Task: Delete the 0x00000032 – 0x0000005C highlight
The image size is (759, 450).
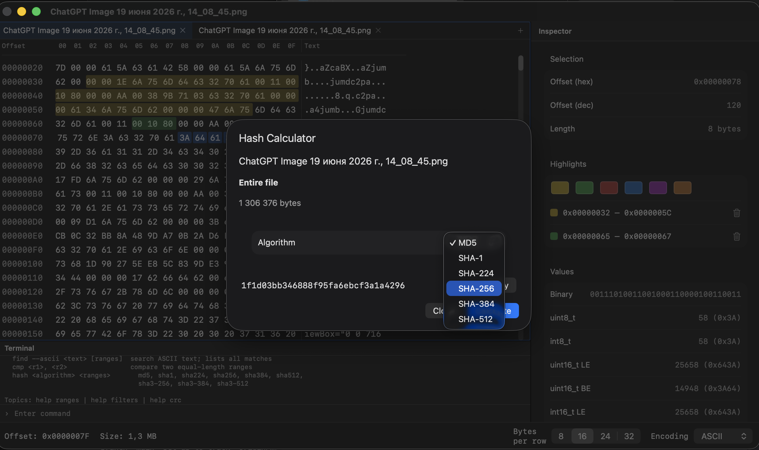Action: tap(737, 213)
